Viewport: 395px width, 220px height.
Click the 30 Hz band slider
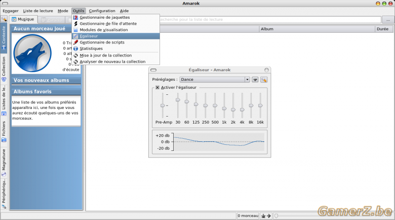pyautogui.click(x=178, y=105)
